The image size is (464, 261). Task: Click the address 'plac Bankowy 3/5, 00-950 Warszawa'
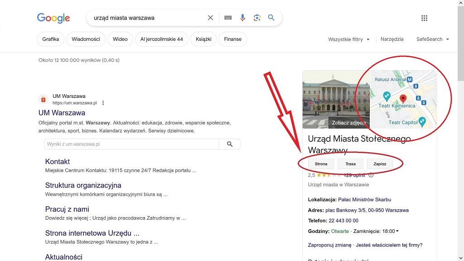367,210
